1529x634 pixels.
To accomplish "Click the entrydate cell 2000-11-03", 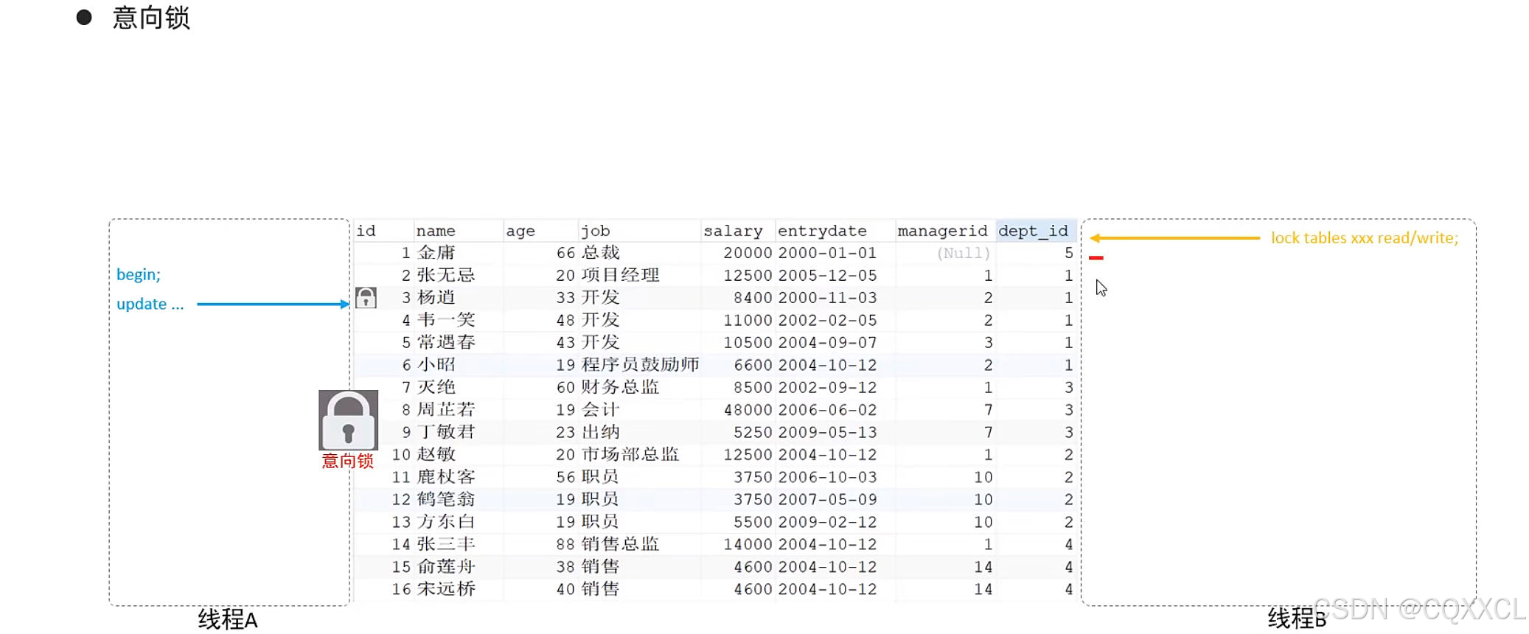I will 827,297.
